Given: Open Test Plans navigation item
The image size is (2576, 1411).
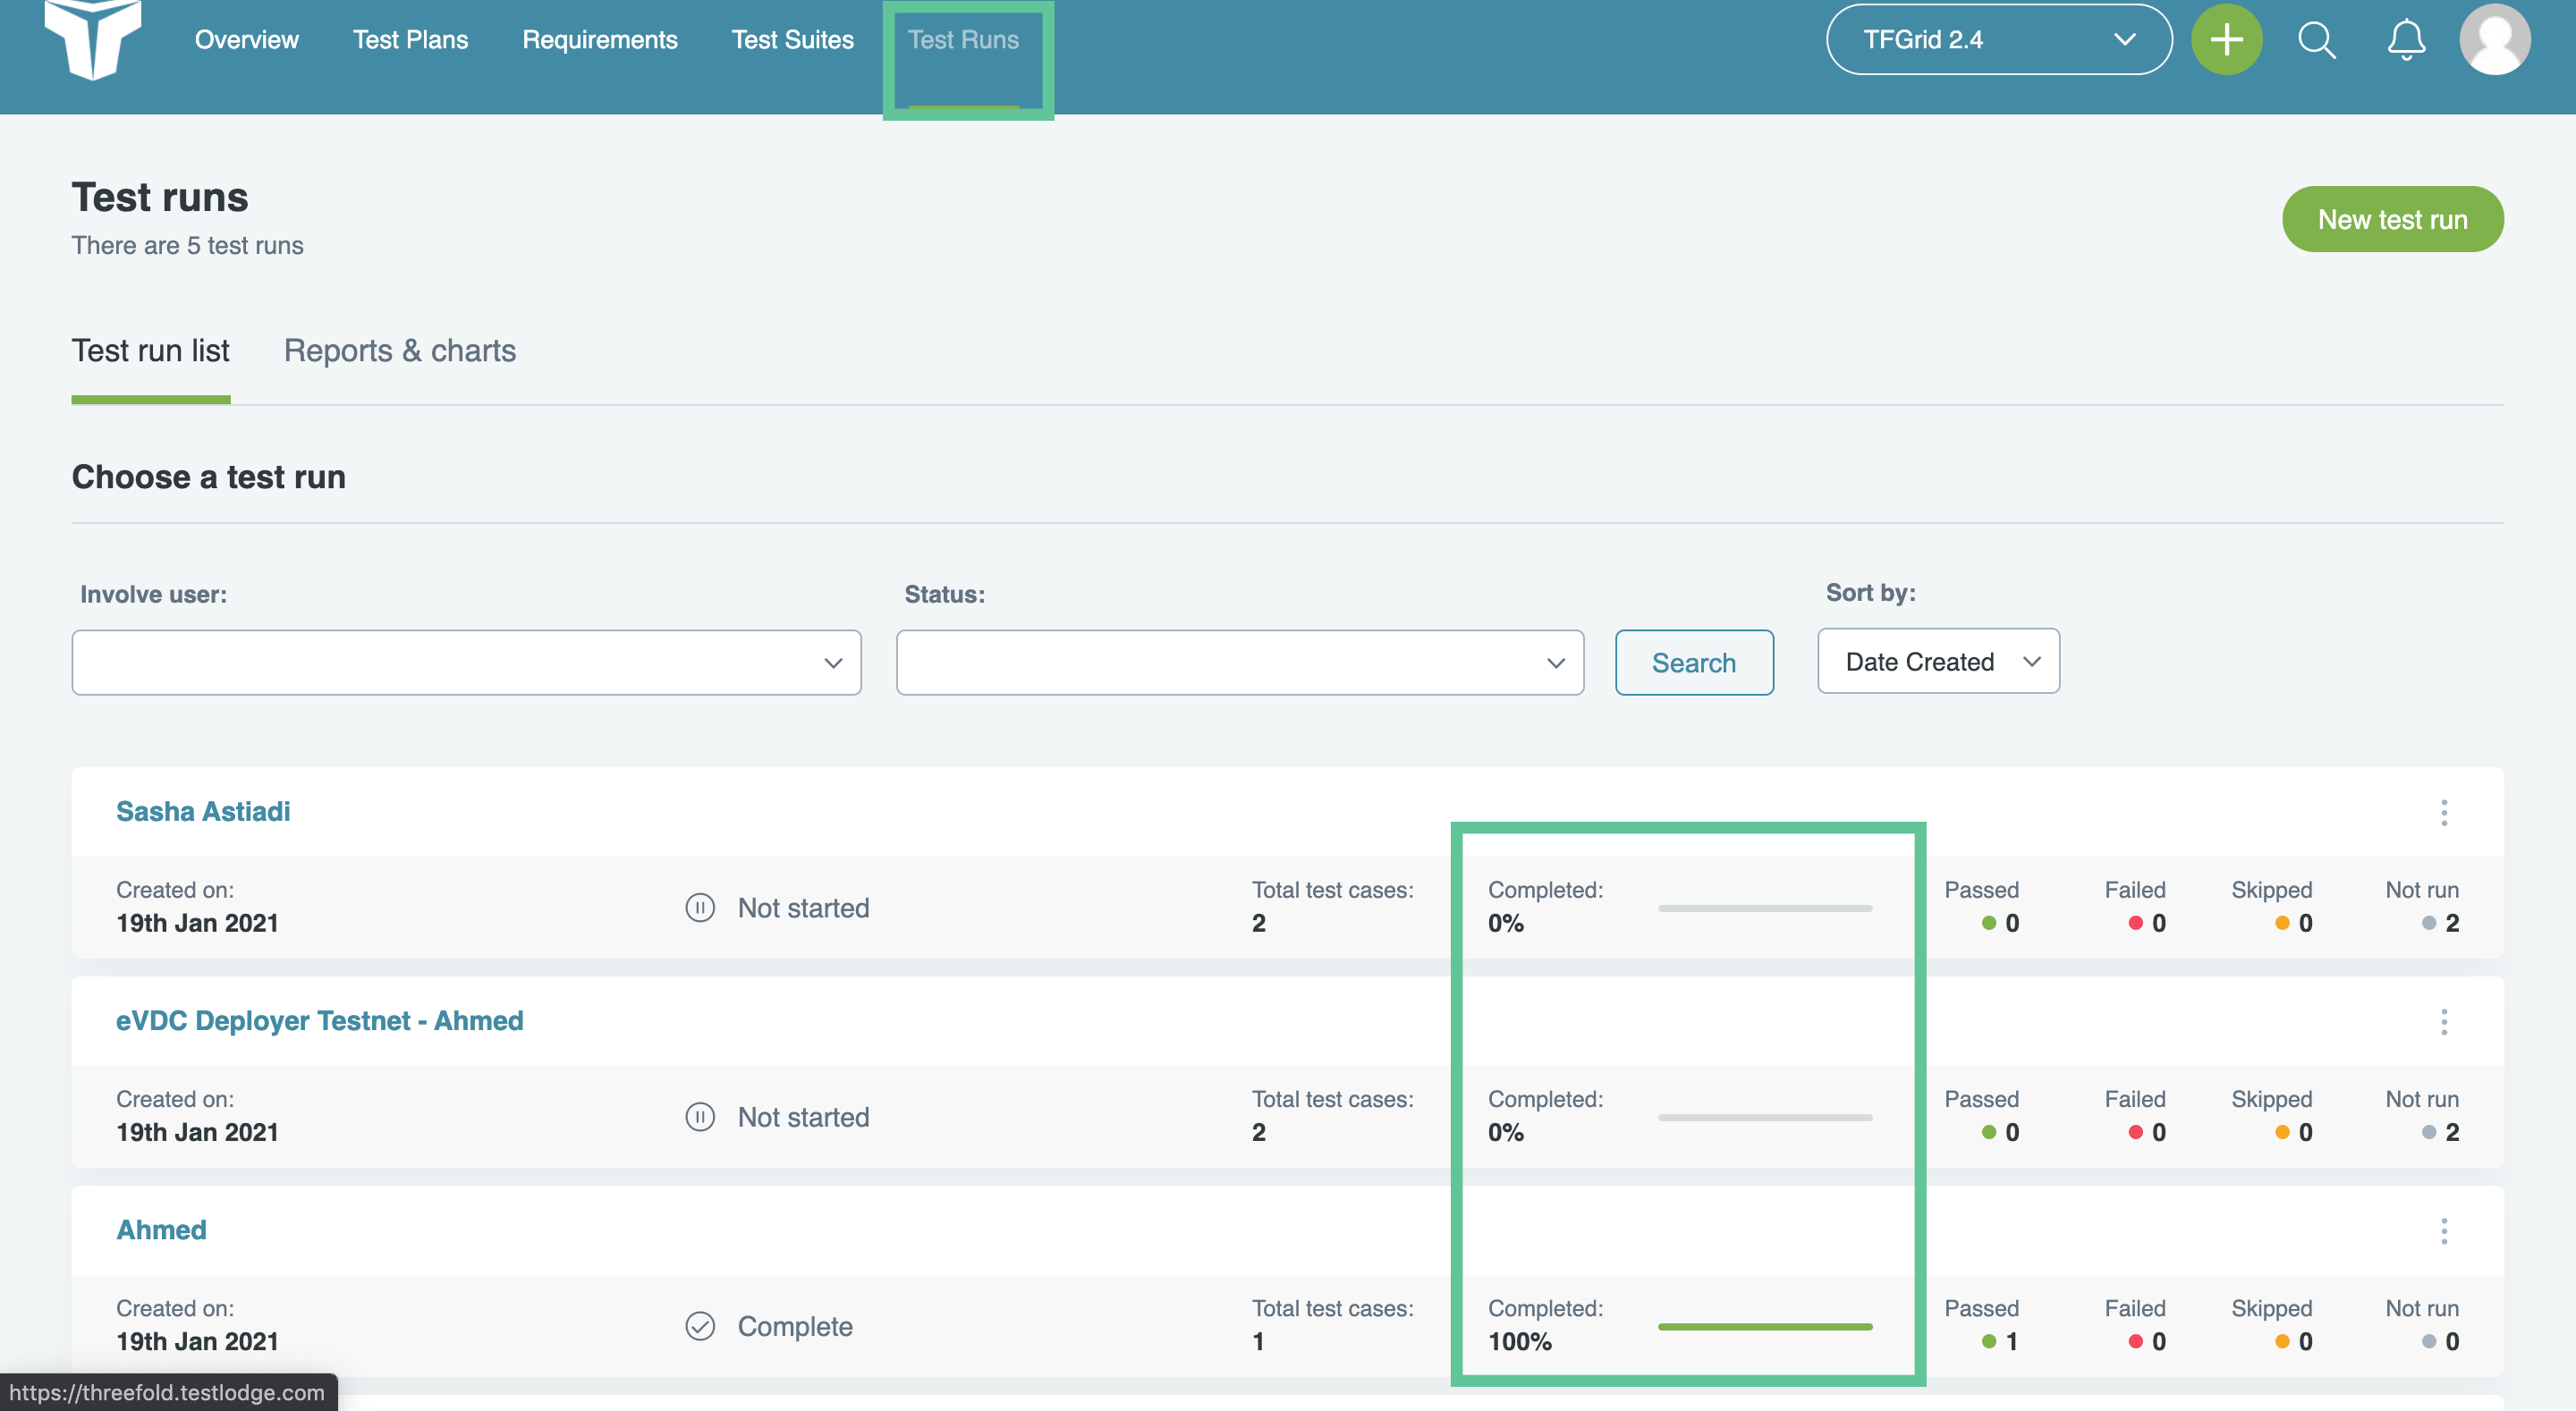Looking at the screenshot, I should pos(410,40).
